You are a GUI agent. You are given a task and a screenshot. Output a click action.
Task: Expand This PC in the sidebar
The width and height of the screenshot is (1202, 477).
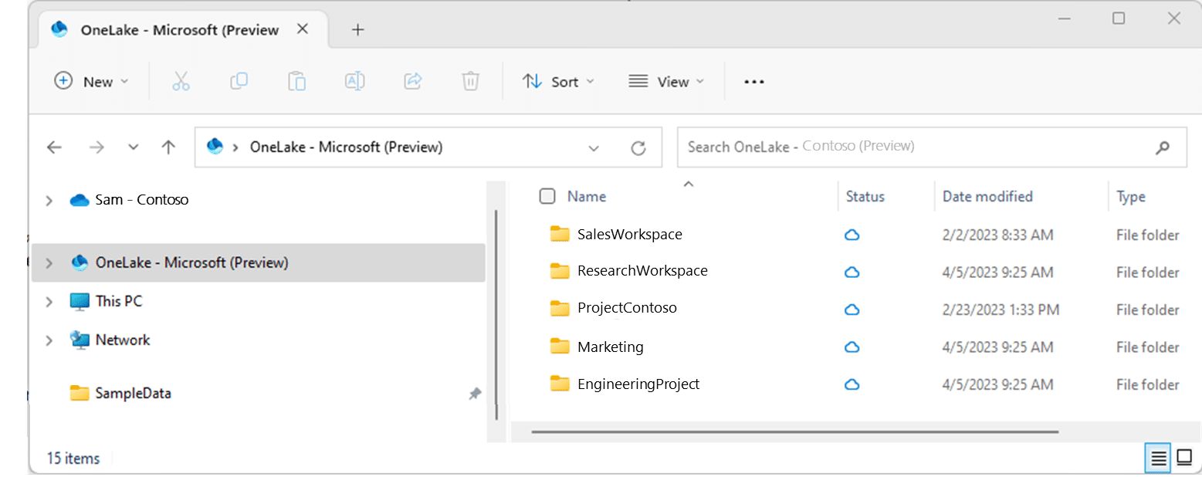point(48,301)
